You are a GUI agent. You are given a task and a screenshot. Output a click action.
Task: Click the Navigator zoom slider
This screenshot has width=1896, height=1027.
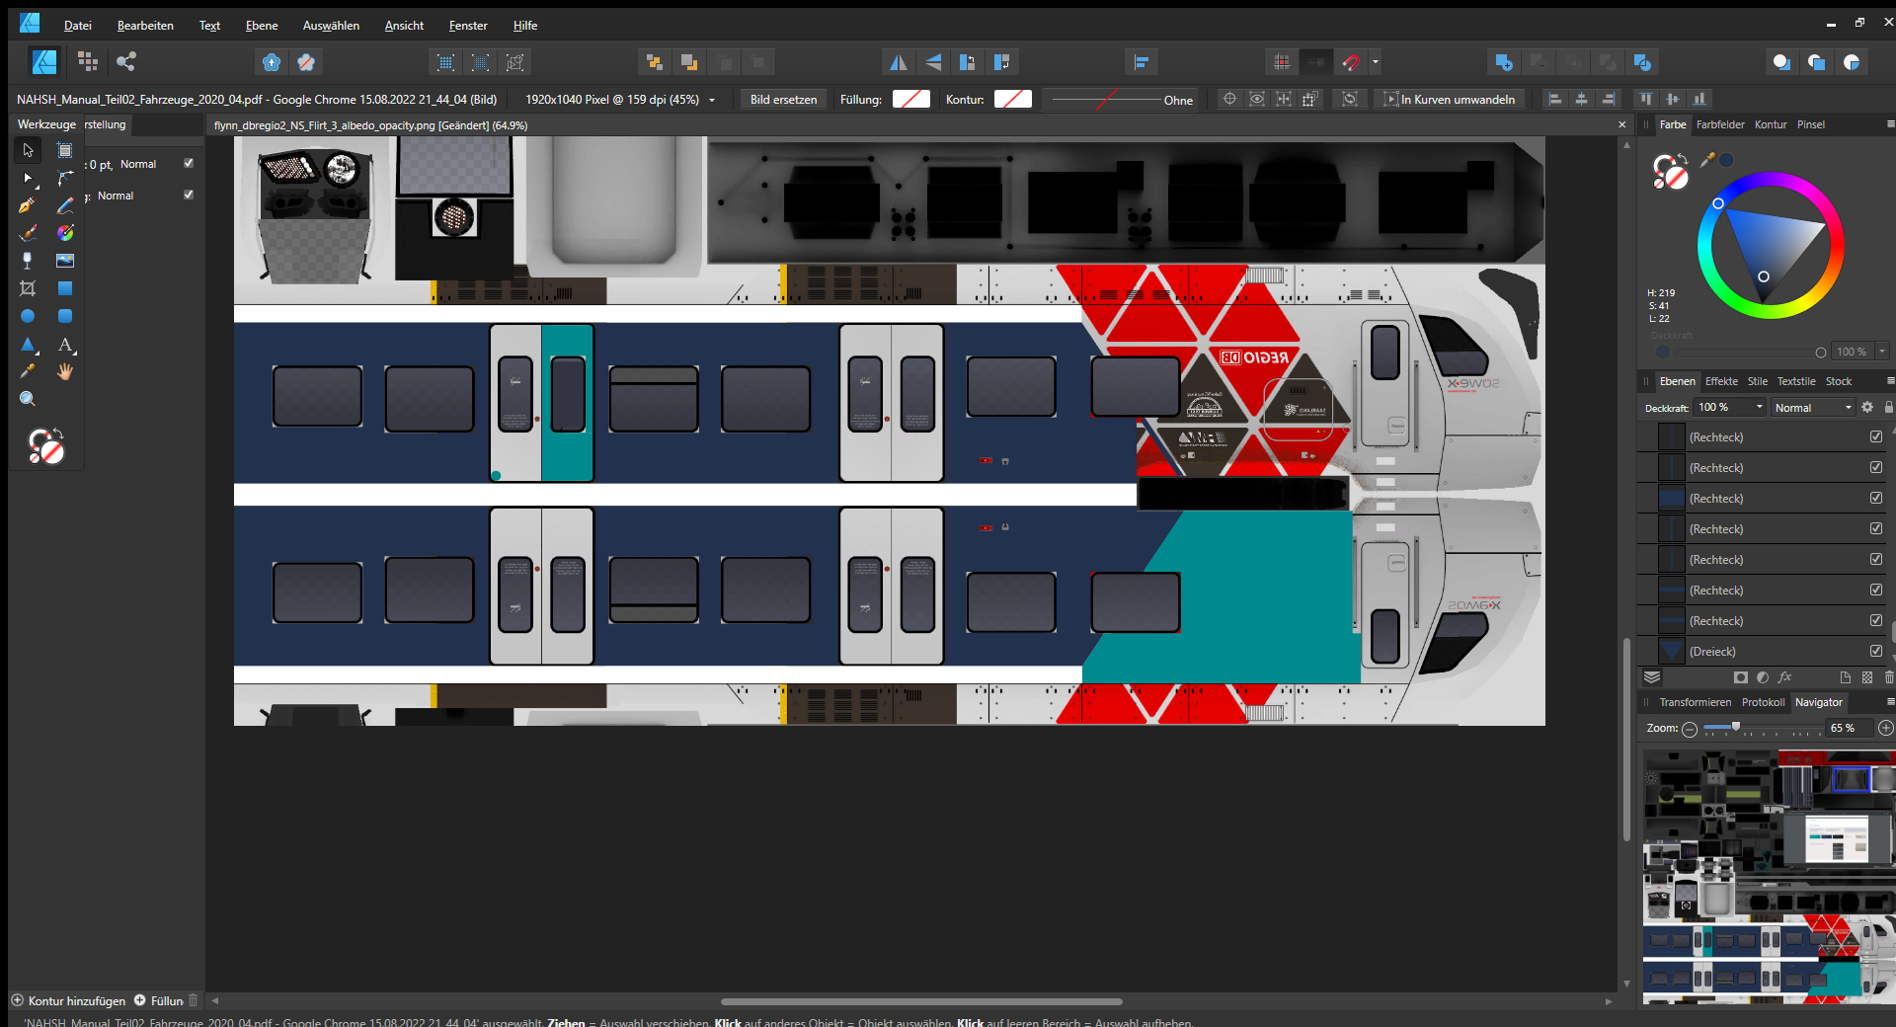pos(1764,728)
